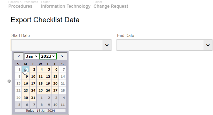Click Today: 16 Jan 2024 footer
Screen dimensions: 213x115
pyautogui.click(x=40, y=111)
